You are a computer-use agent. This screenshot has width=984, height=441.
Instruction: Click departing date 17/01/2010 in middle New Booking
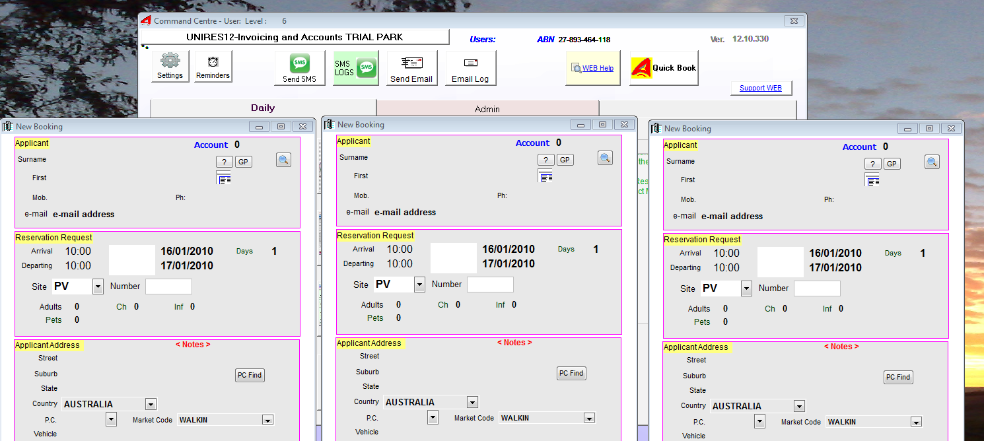pyautogui.click(x=509, y=264)
